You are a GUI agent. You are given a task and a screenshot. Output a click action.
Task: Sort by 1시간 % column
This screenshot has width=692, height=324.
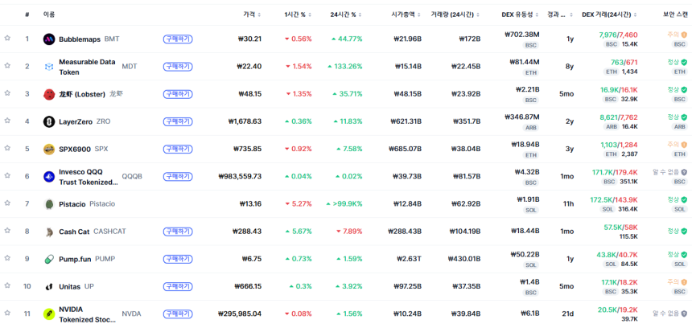[298, 14]
